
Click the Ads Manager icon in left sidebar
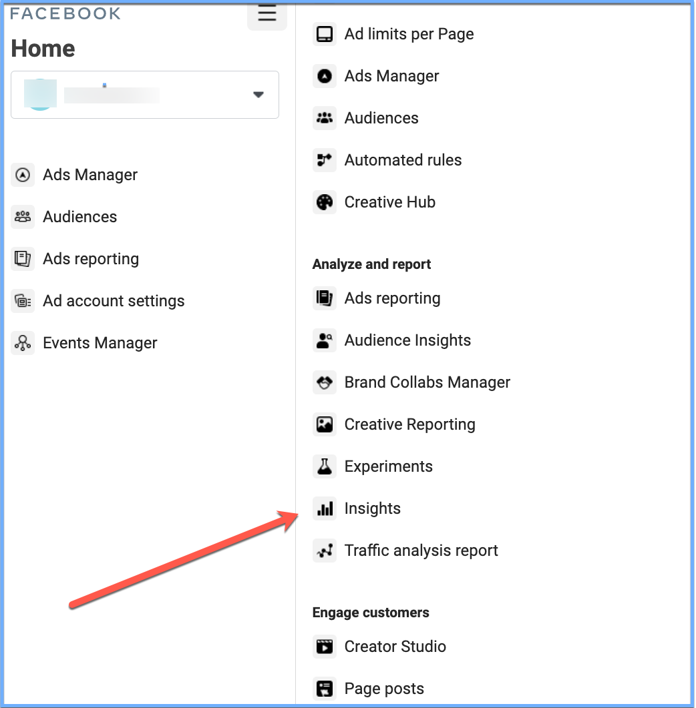23,175
